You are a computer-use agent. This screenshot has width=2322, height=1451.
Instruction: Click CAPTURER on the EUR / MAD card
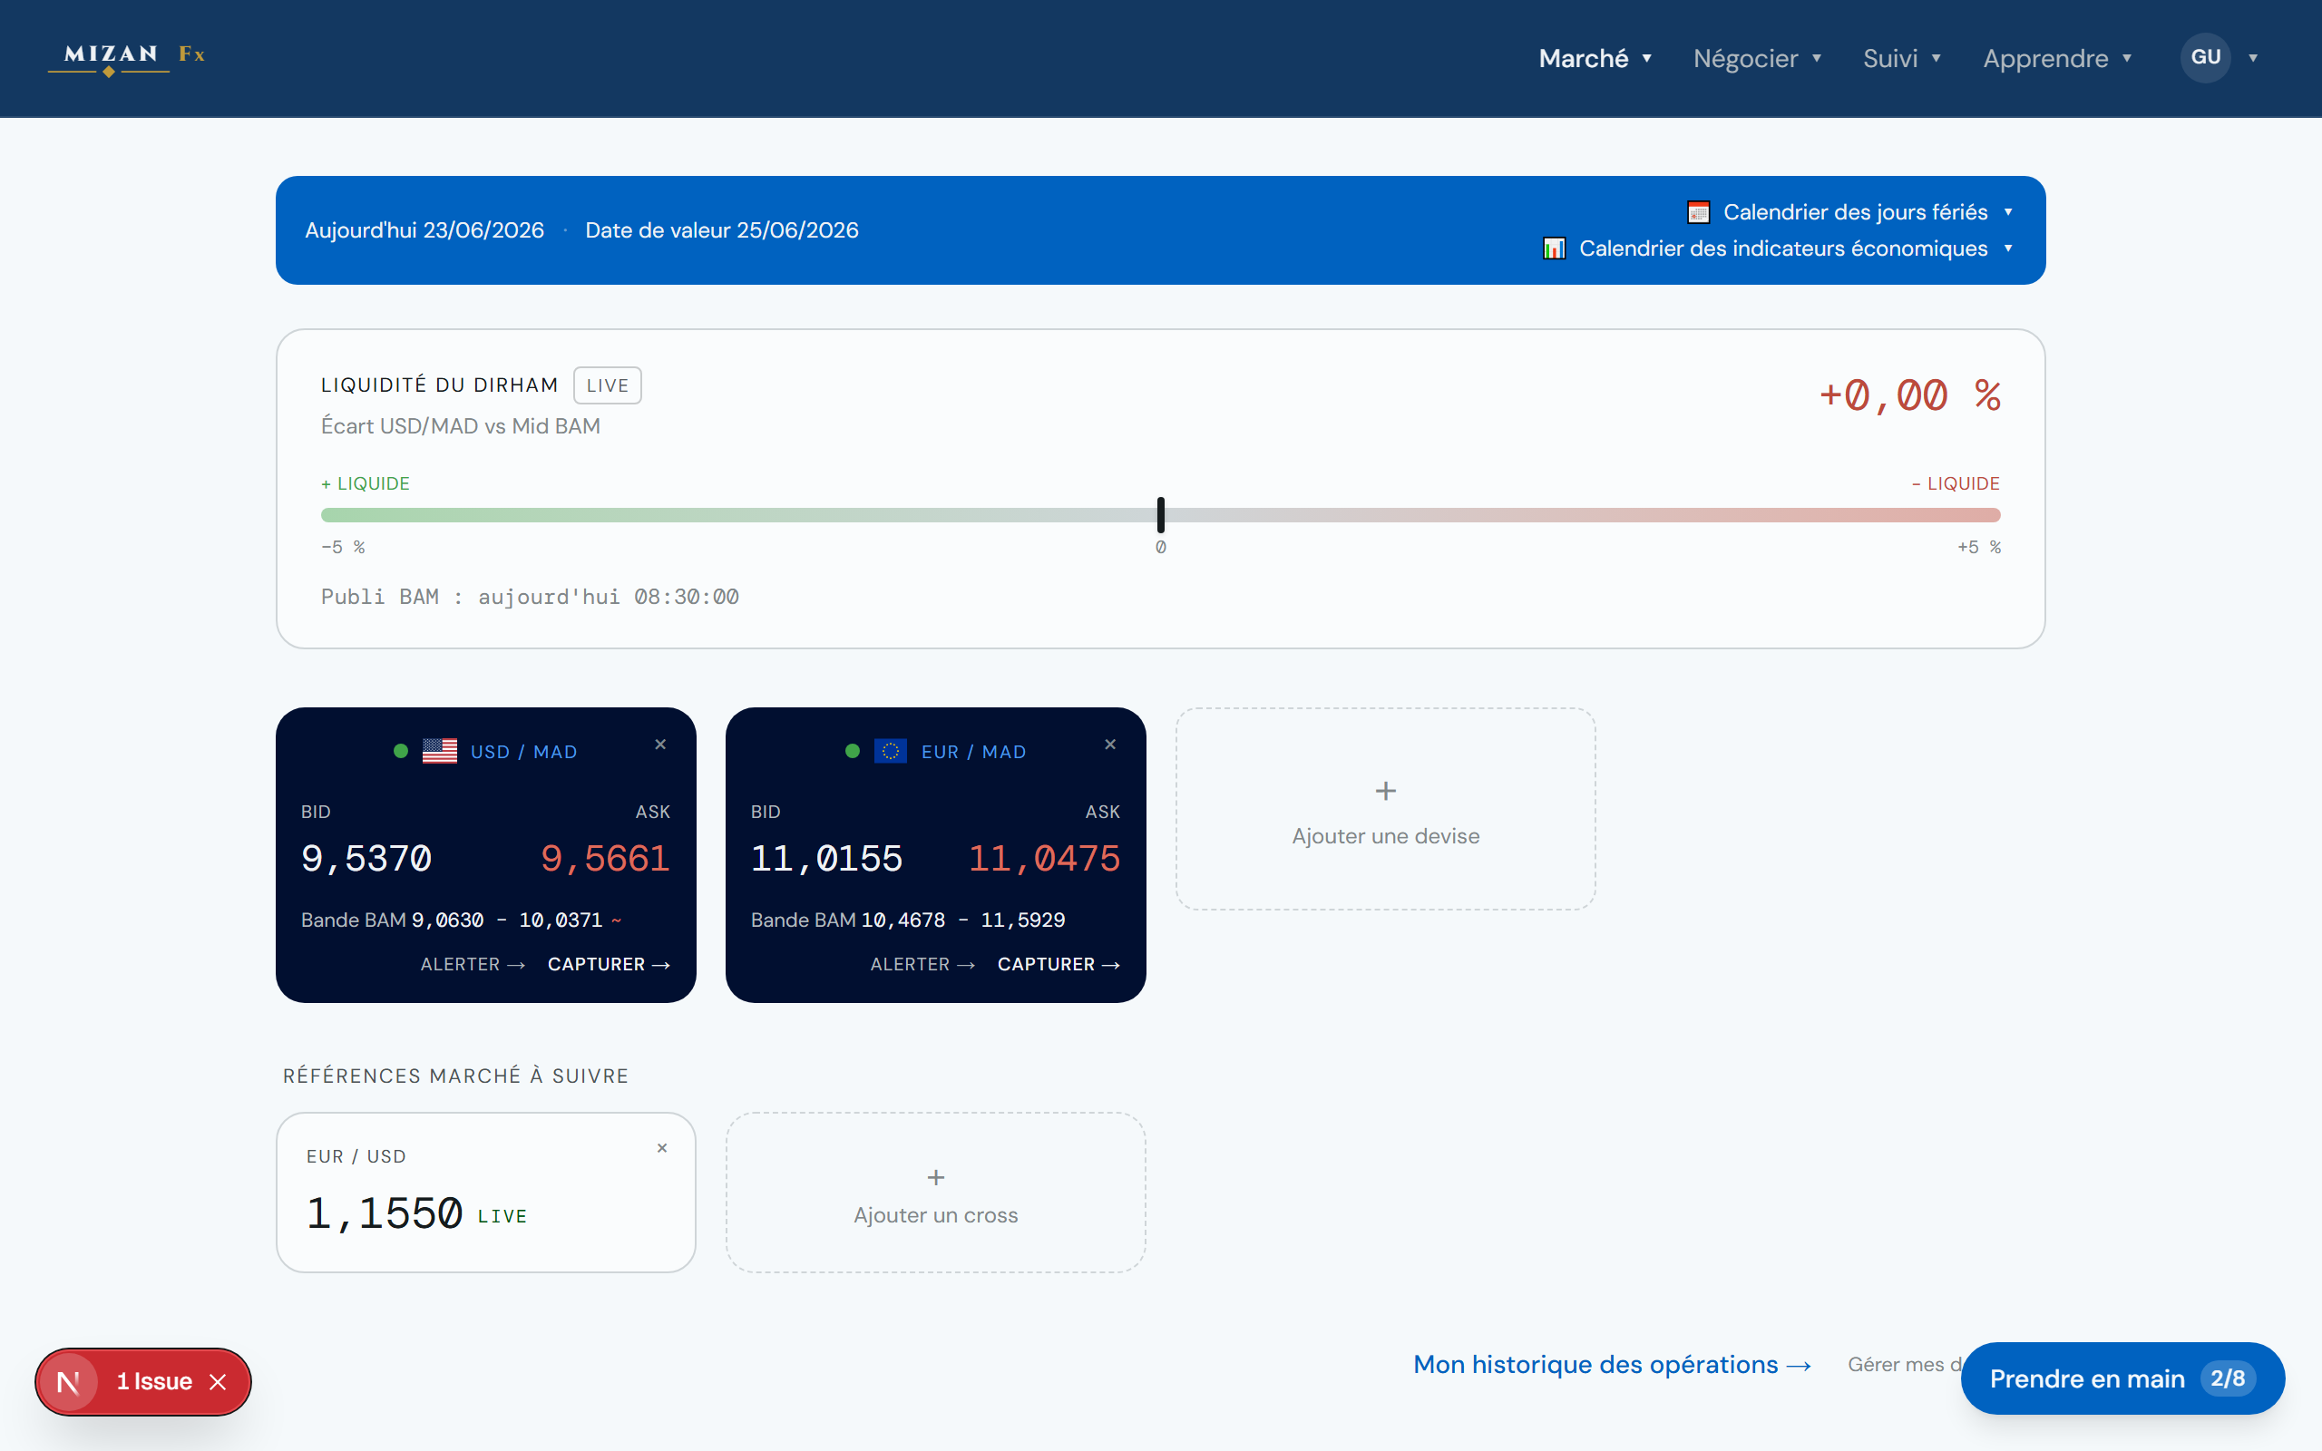(1059, 964)
